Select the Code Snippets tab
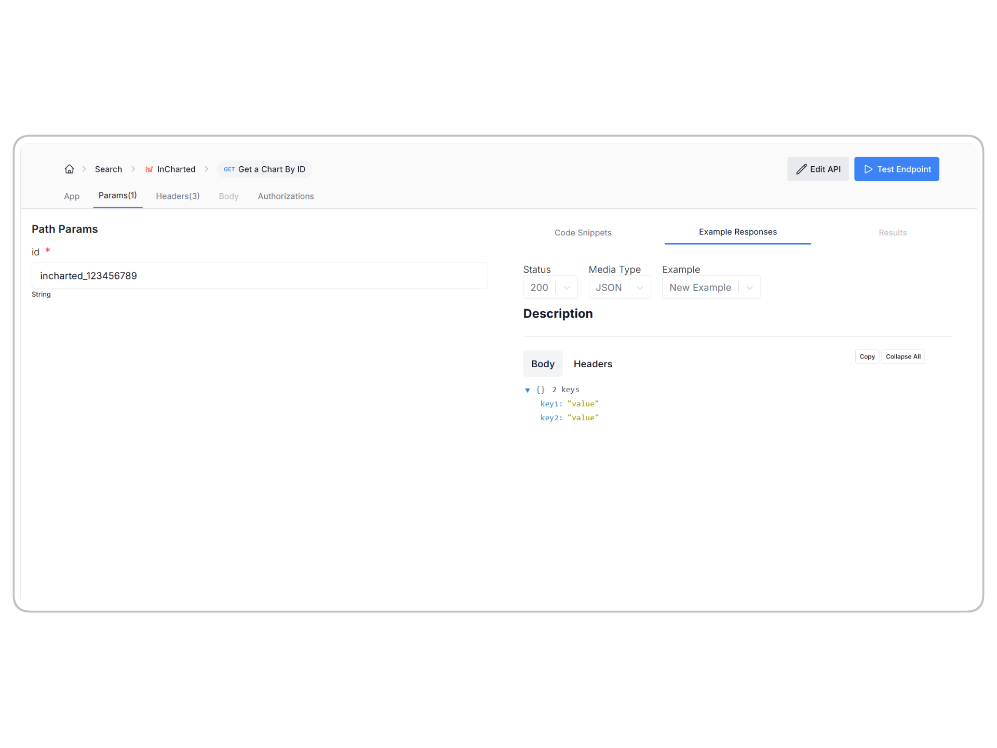This screenshot has width=997, height=748. pos(583,233)
